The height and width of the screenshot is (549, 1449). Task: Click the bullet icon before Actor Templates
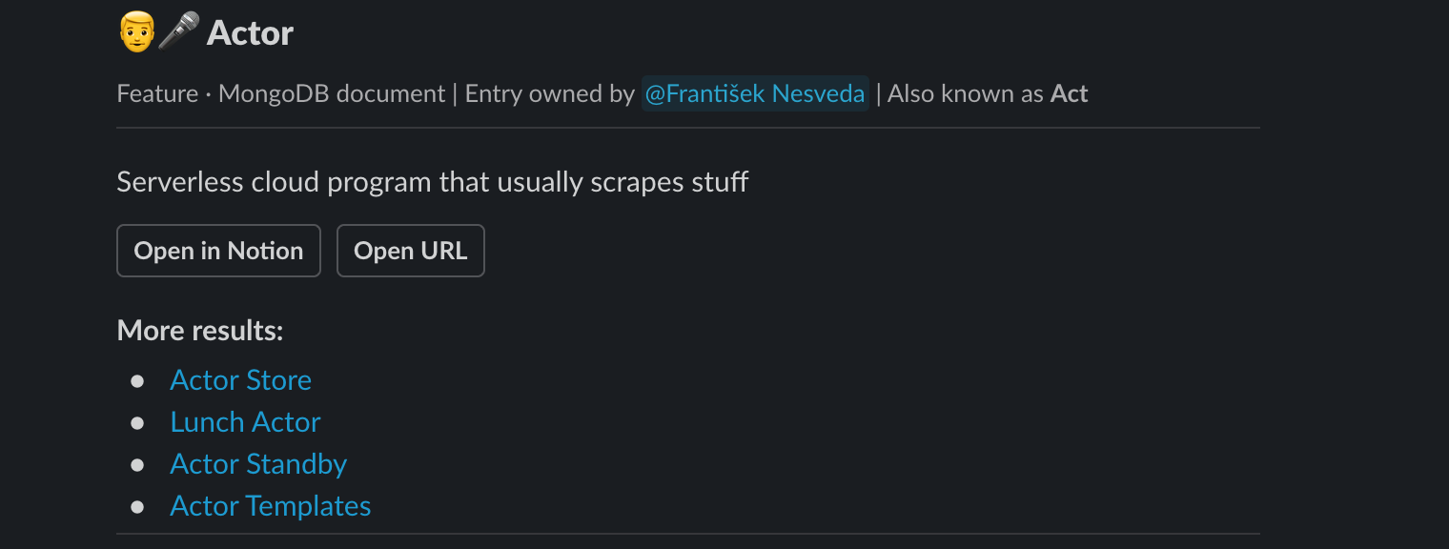[x=138, y=506]
